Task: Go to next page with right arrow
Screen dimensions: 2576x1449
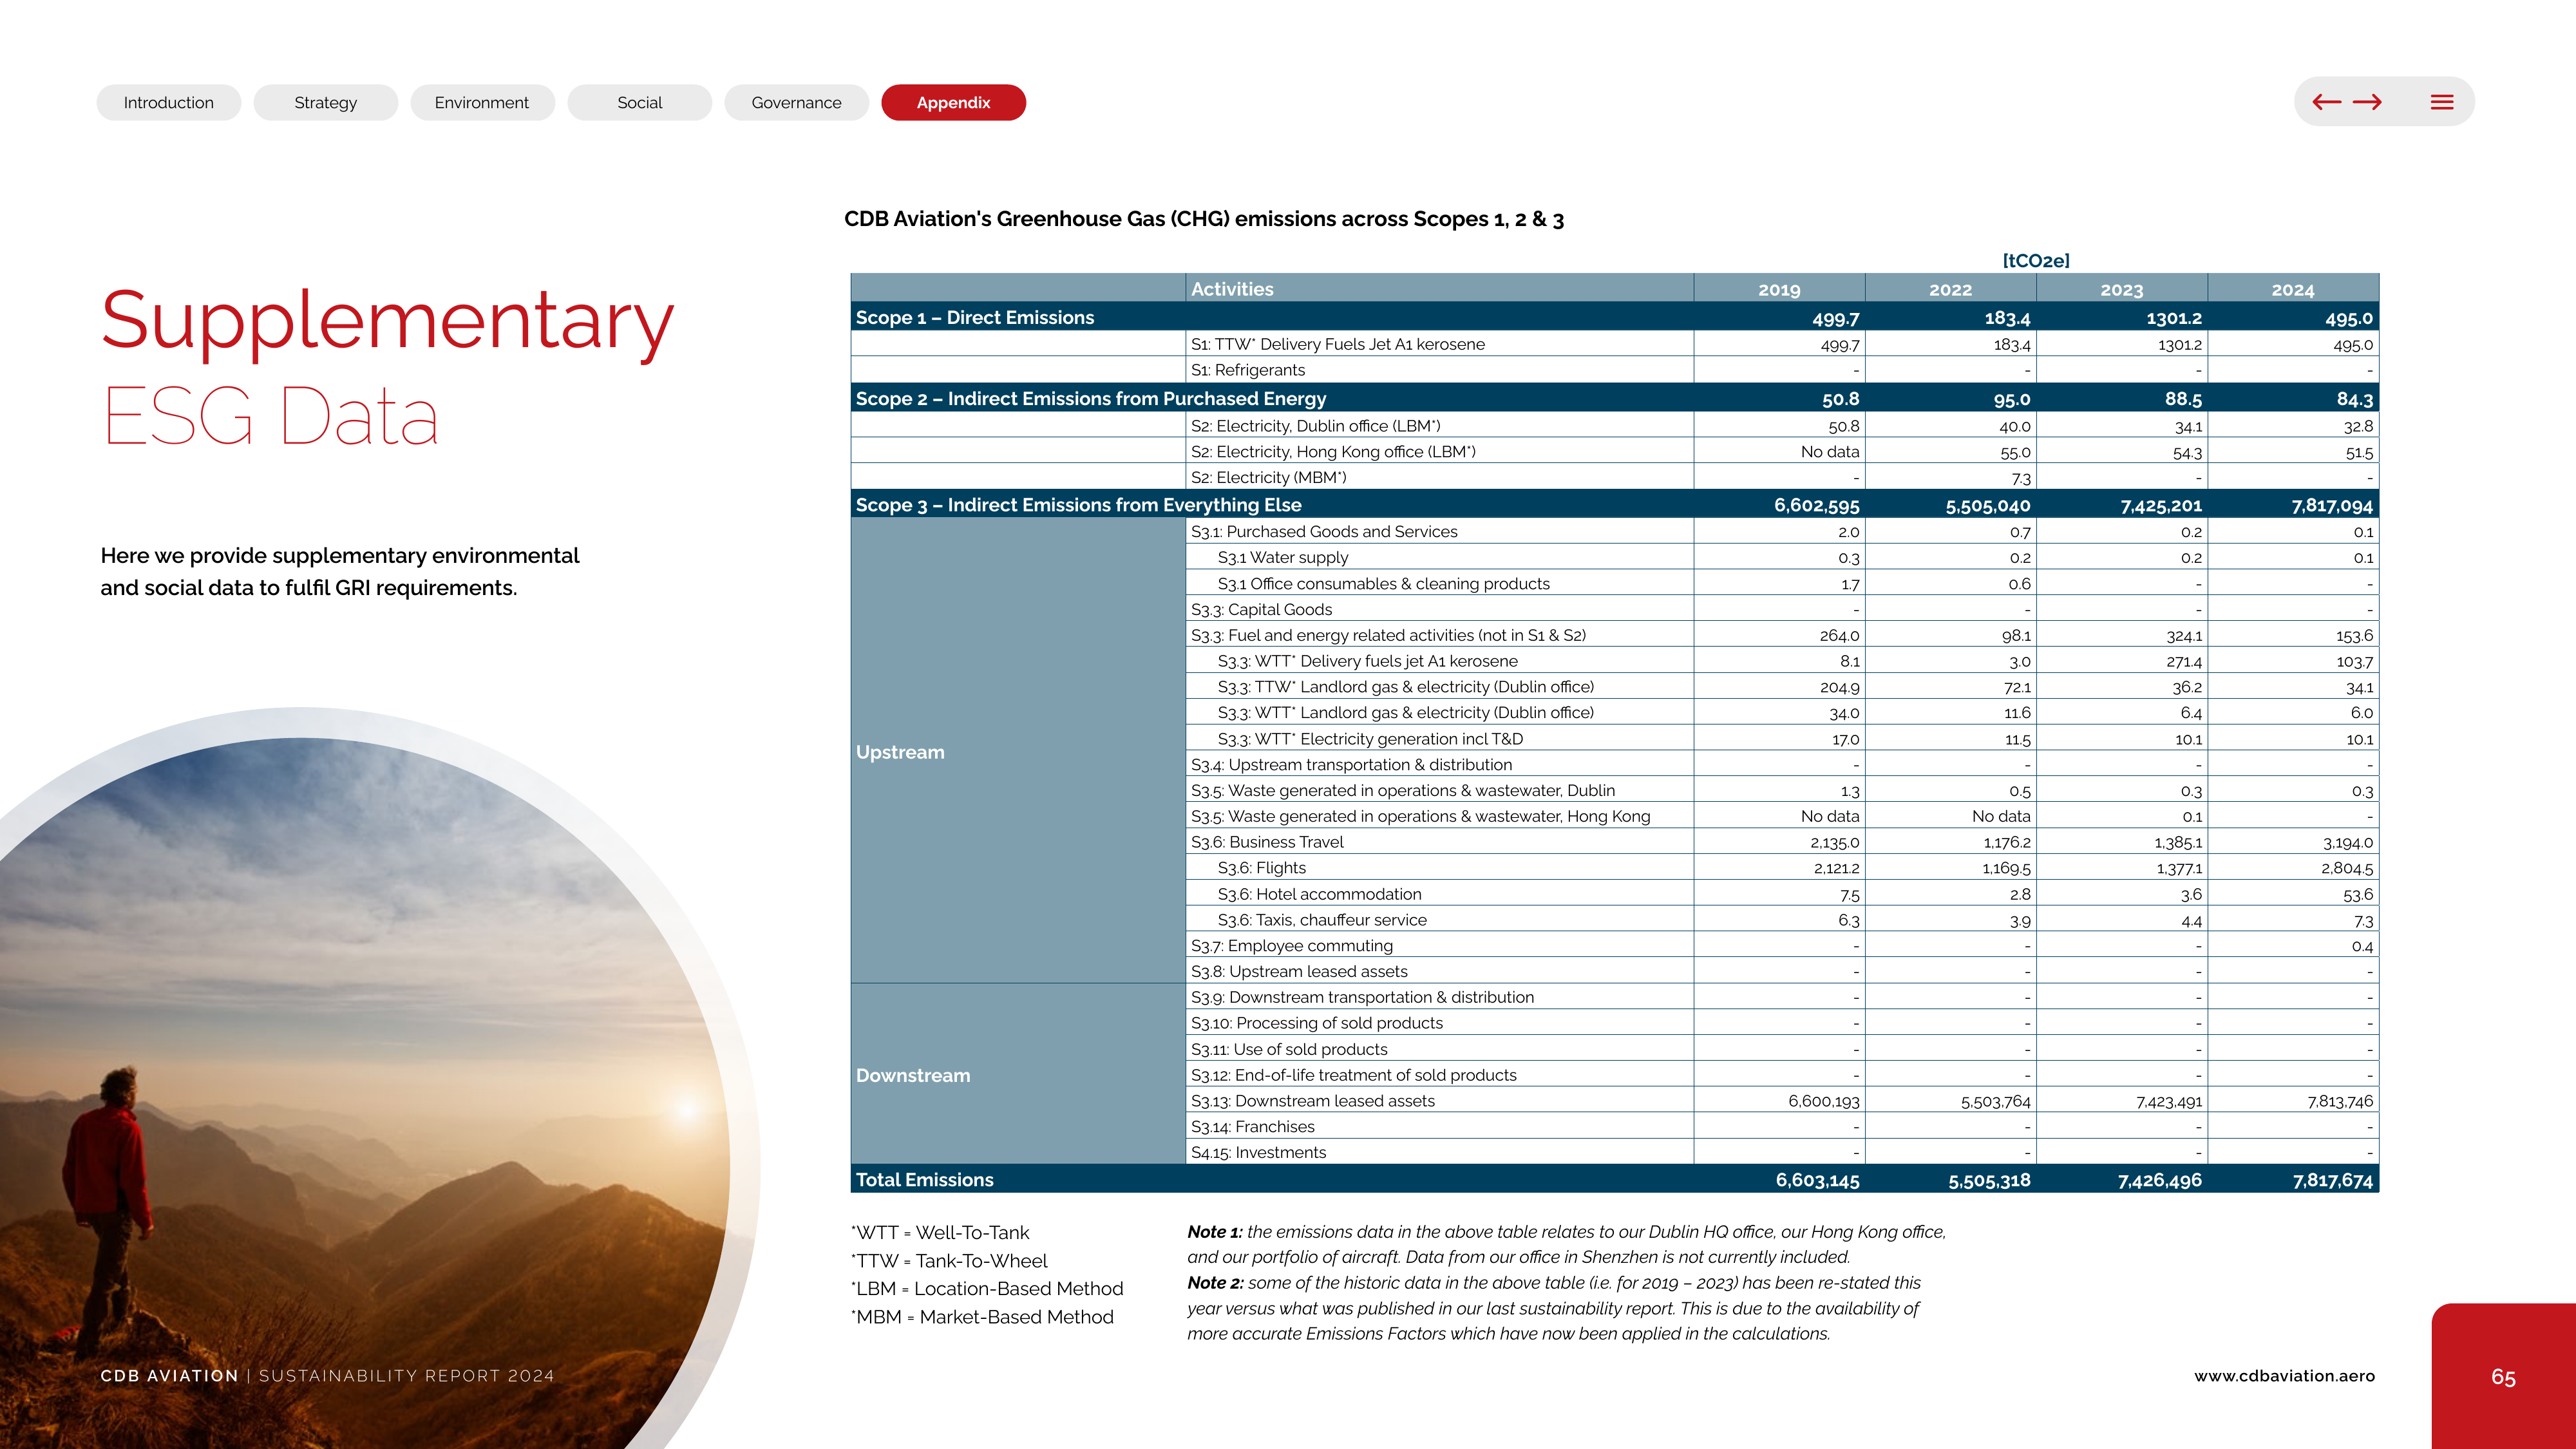Action: (x=2367, y=102)
